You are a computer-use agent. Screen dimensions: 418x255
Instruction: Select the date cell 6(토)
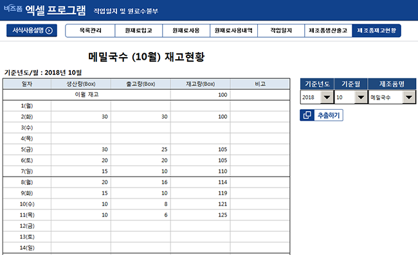27,160
